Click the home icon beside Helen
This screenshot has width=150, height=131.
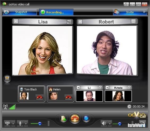[x=51, y=89]
